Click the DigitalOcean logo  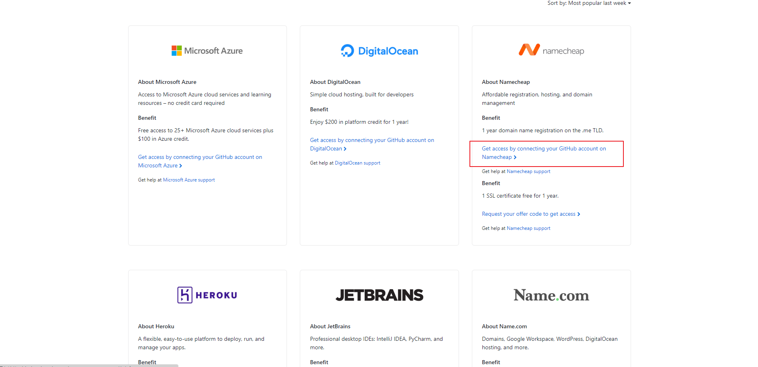click(x=379, y=51)
